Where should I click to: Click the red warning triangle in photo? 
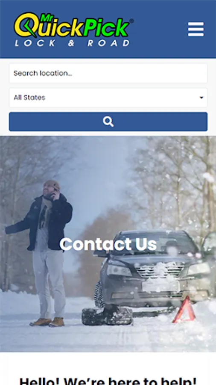point(184,309)
